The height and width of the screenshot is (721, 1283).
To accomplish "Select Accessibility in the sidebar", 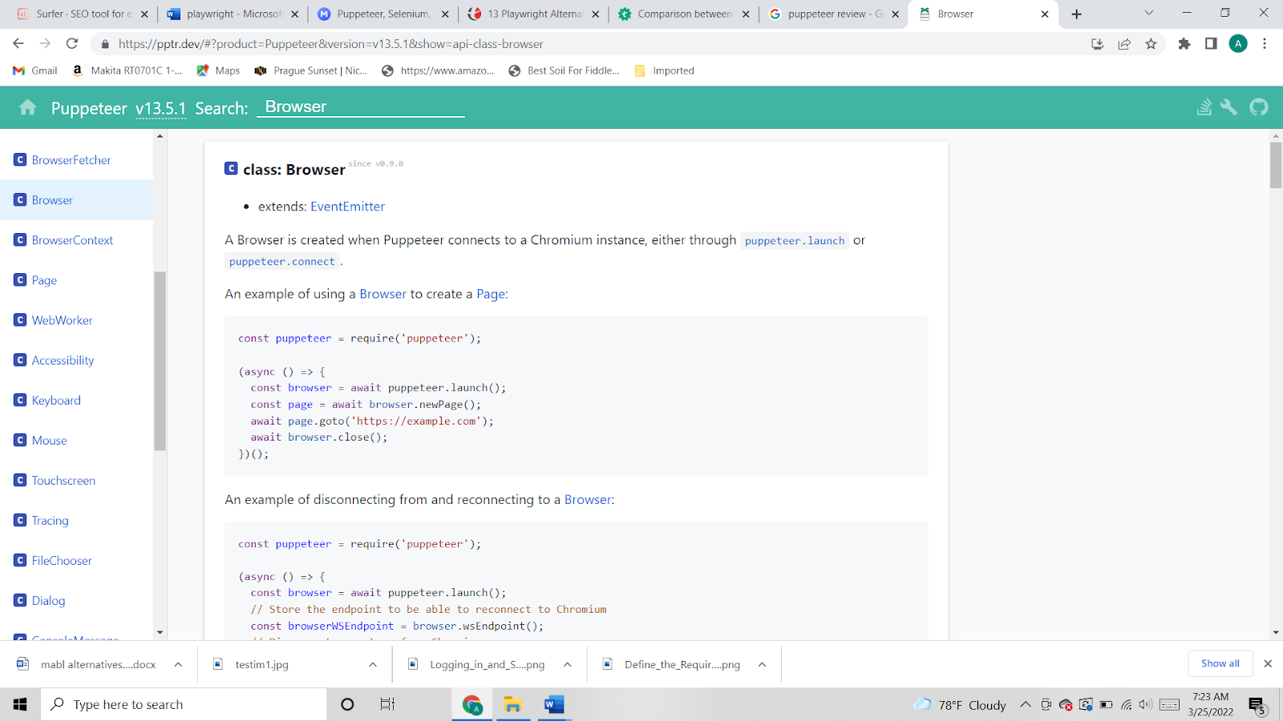I will point(63,360).
